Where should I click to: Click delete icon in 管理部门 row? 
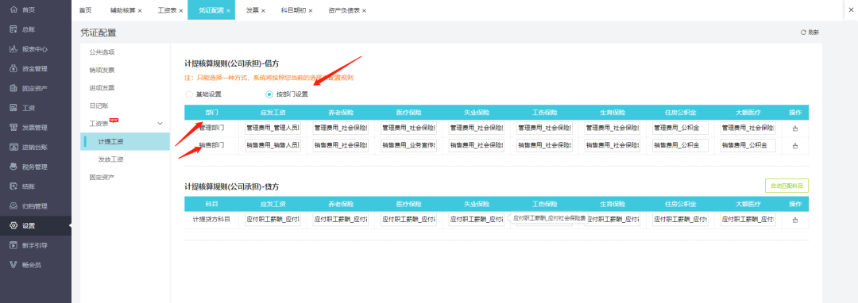click(x=795, y=128)
